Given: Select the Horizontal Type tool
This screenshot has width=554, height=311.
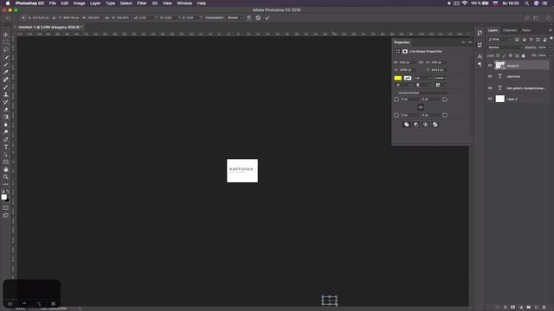Looking at the screenshot, I should coord(6,147).
